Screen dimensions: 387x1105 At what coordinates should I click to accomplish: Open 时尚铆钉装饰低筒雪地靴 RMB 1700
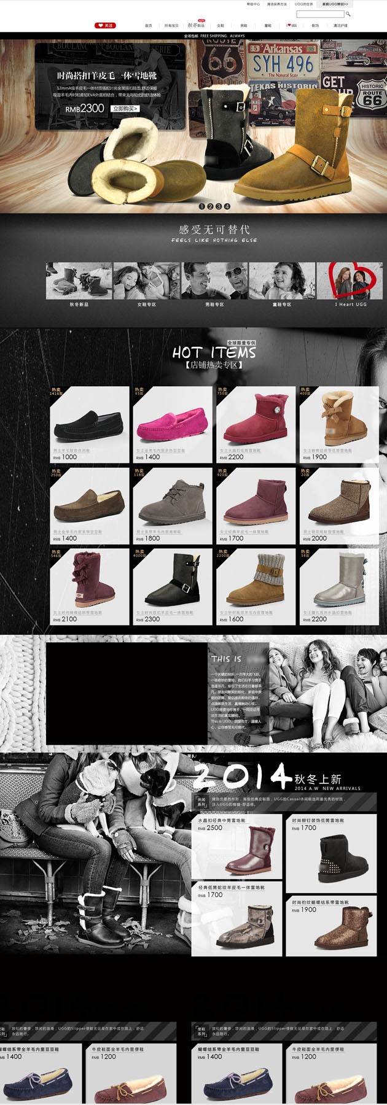pos(331,854)
